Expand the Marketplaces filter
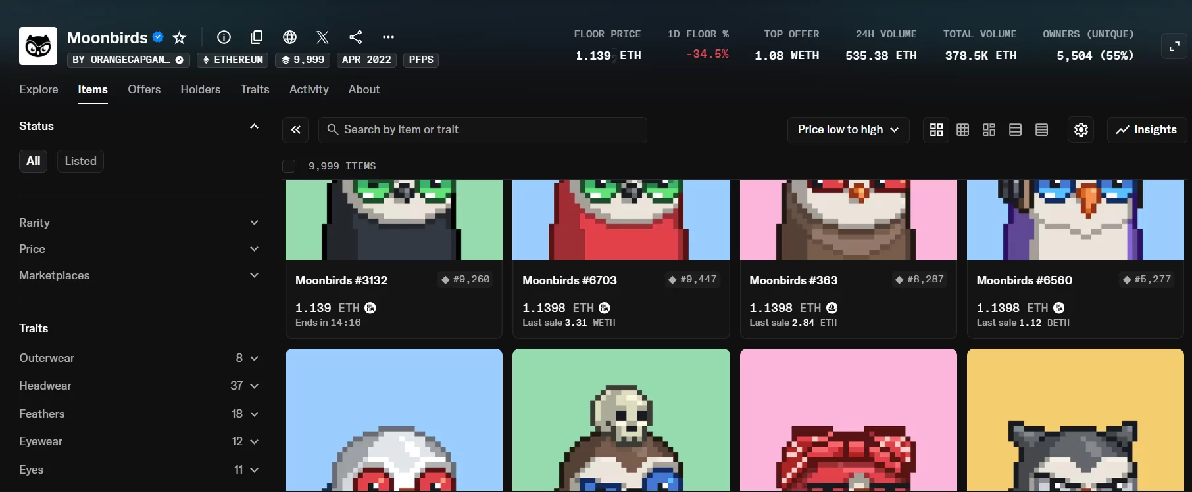 coord(139,275)
